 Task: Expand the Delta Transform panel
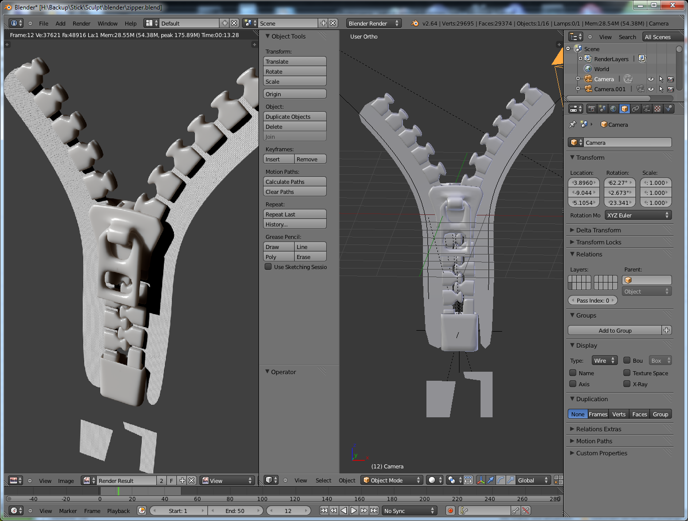point(598,230)
